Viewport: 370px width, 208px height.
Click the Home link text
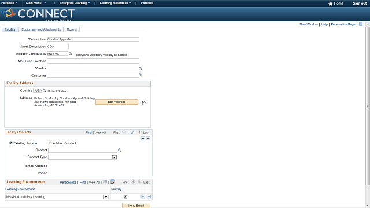click(338, 3)
